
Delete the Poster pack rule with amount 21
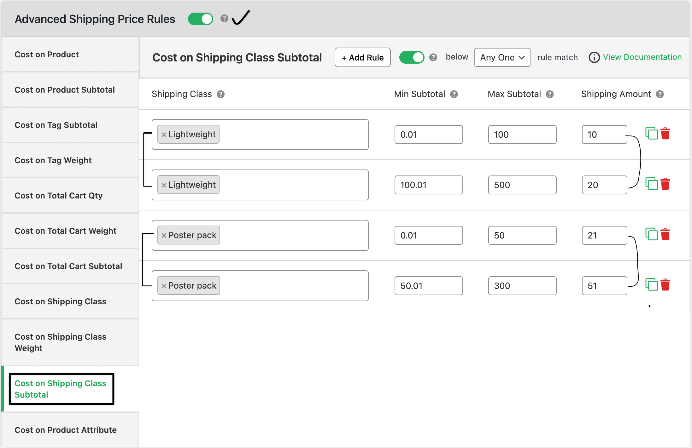click(665, 234)
